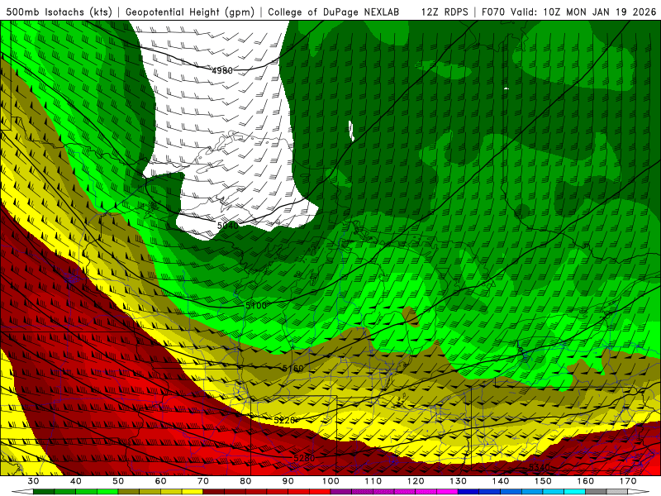Screen dimensions: 661x496
Task: Click the 'College of DuPage NEXLAB' label
Action: (x=334, y=12)
